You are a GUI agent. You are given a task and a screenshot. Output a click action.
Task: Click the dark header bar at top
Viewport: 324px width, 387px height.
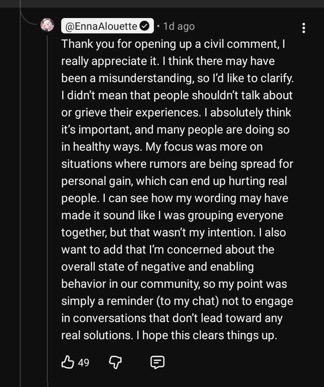[x=162, y=4]
